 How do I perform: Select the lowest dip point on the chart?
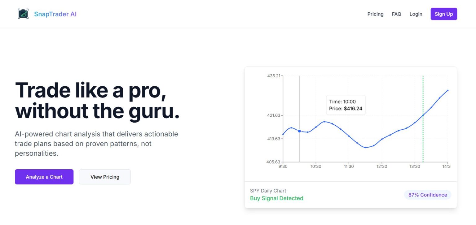366,148
